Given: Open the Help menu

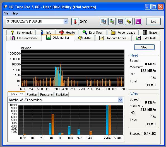Looking at the screenshot, I should click(x=15, y=13).
